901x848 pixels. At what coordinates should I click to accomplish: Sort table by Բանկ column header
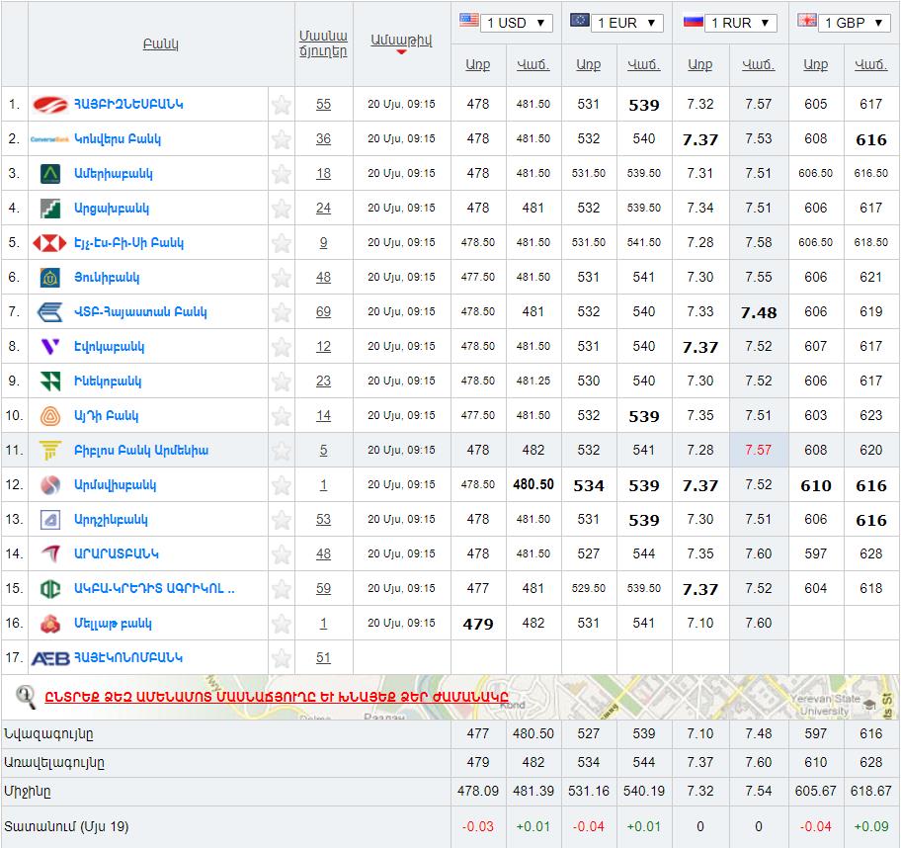pos(160,44)
